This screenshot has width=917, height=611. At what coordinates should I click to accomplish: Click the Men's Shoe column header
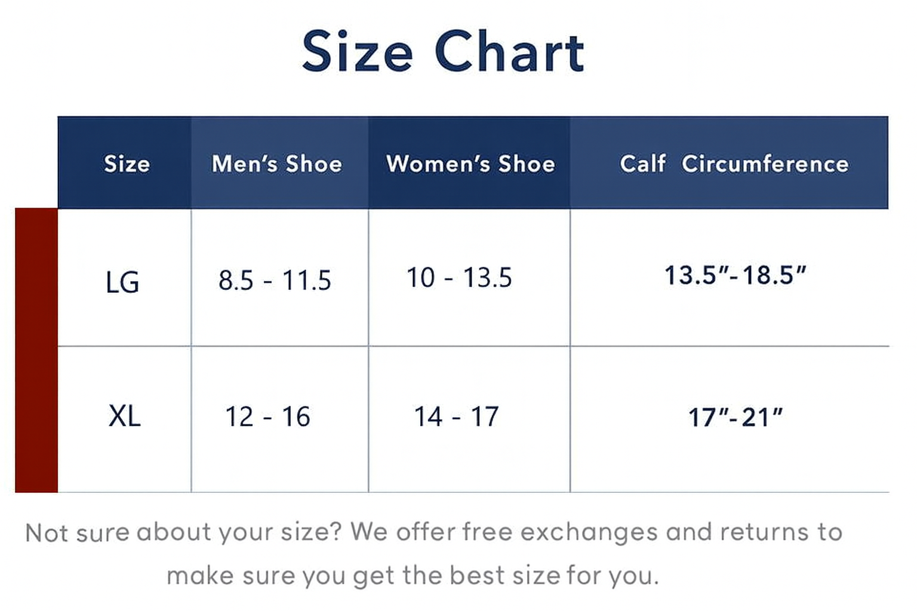pos(277,163)
